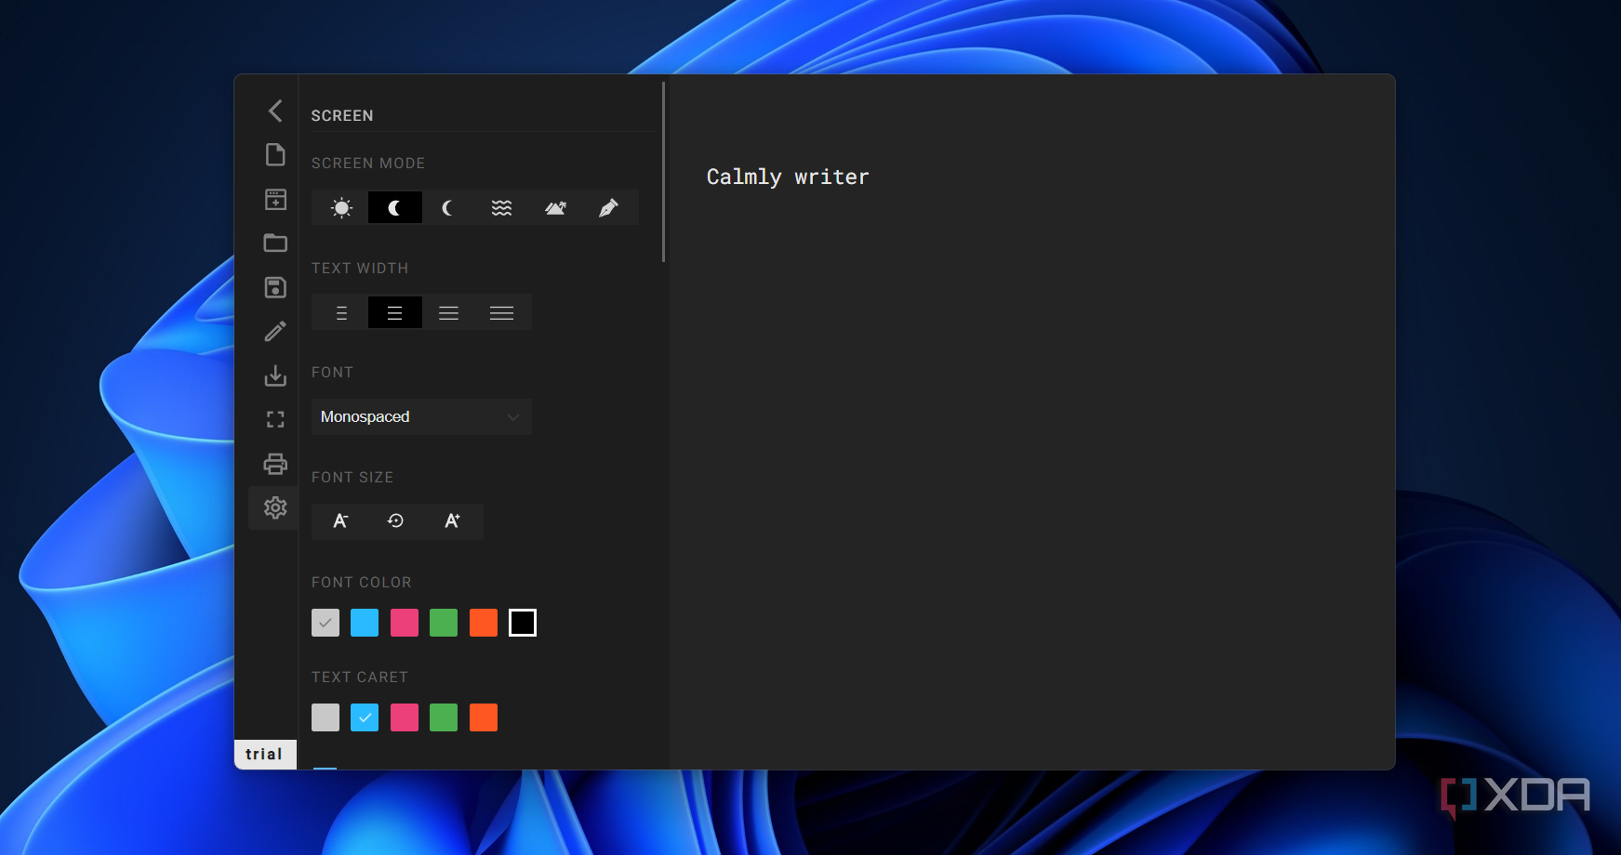
Task: Click the settings panel scrollbar
Action: point(663,172)
